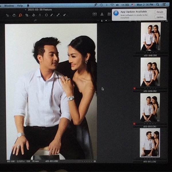Select the Keystone correction tool
The height and width of the screenshot is (172, 172).
click(40, 15)
